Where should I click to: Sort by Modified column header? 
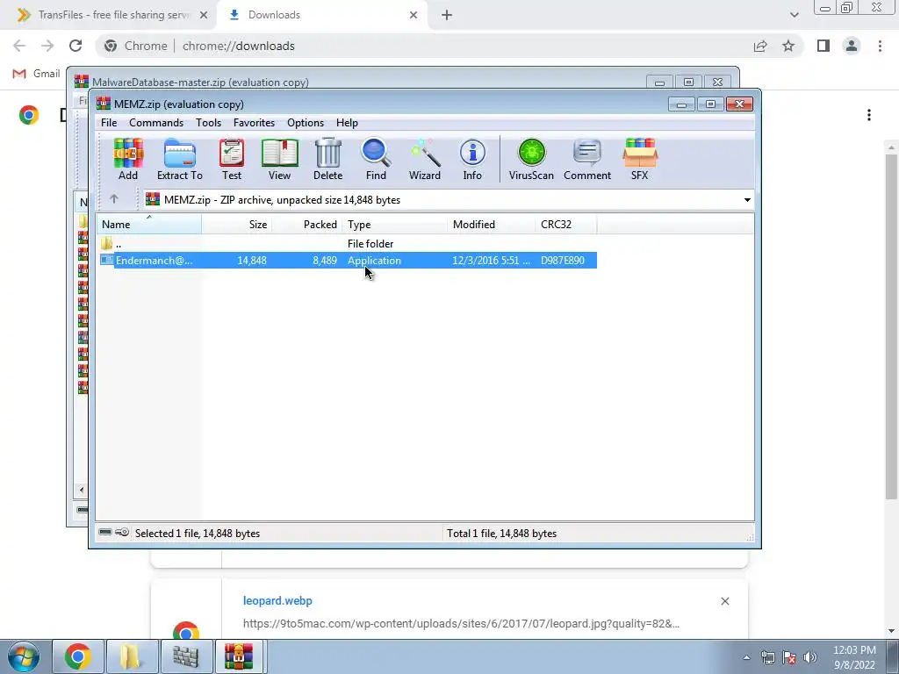coord(492,224)
